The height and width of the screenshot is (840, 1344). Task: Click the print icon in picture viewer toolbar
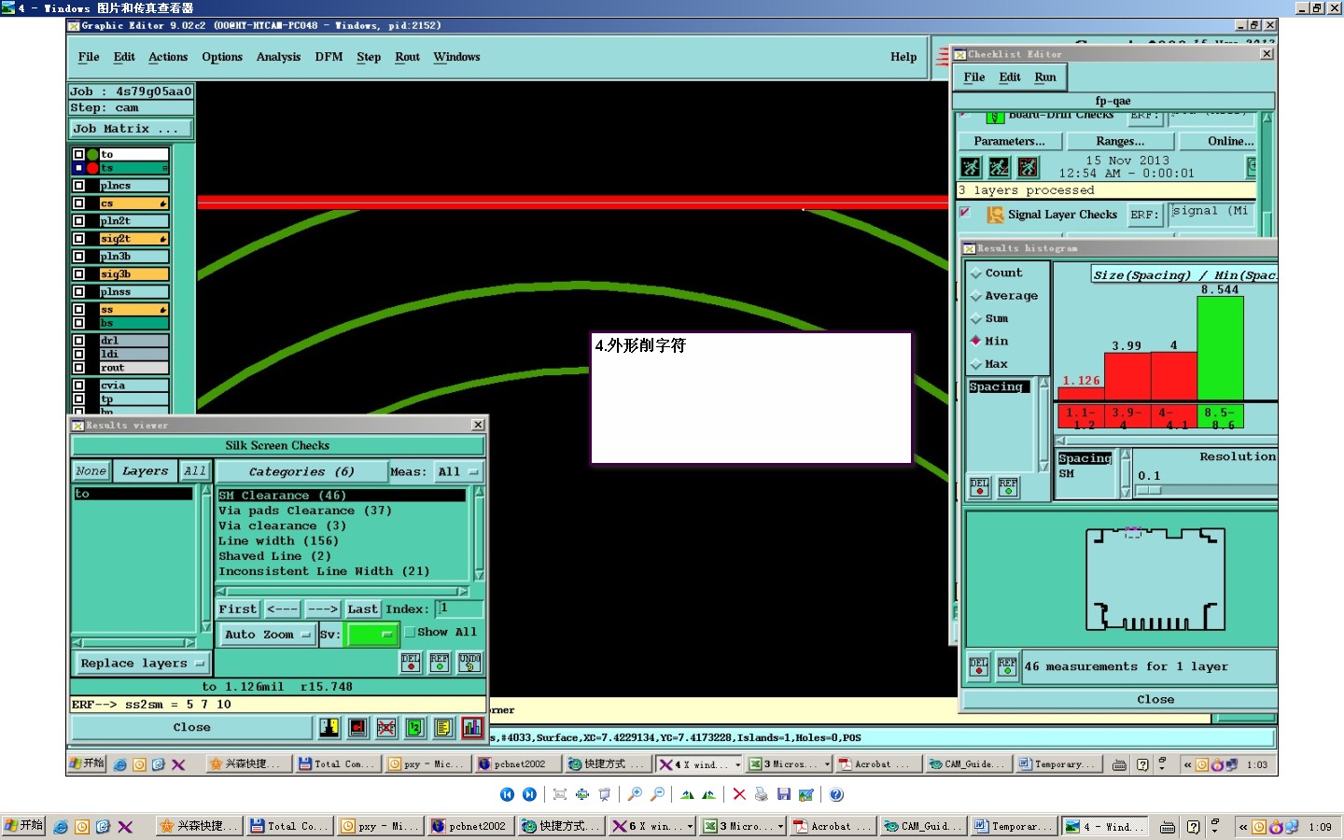click(x=762, y=794)
